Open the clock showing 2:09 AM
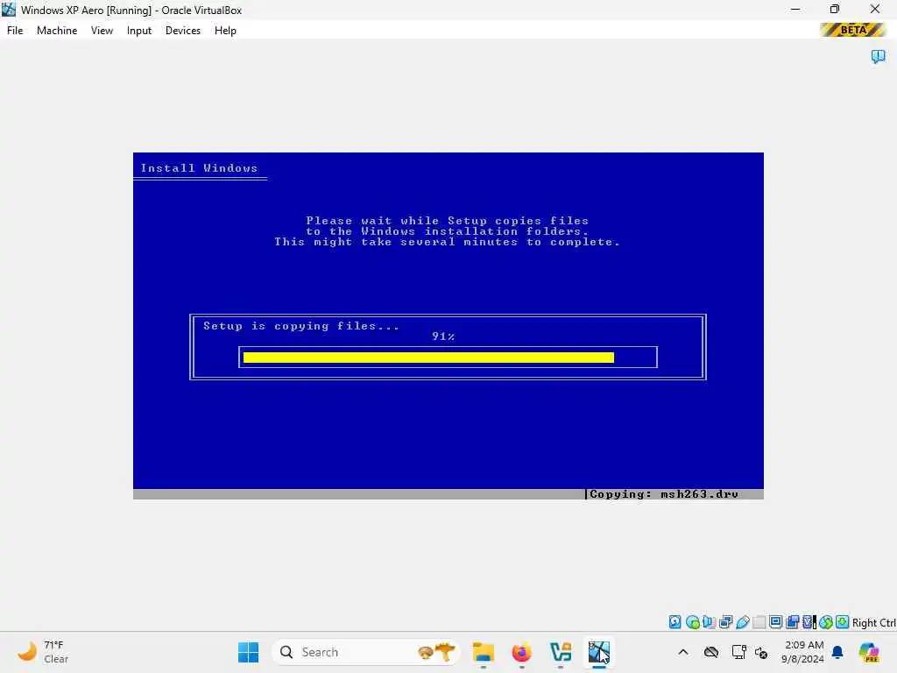The height and width of the screenshot is (673, 897). pos(803,652)
